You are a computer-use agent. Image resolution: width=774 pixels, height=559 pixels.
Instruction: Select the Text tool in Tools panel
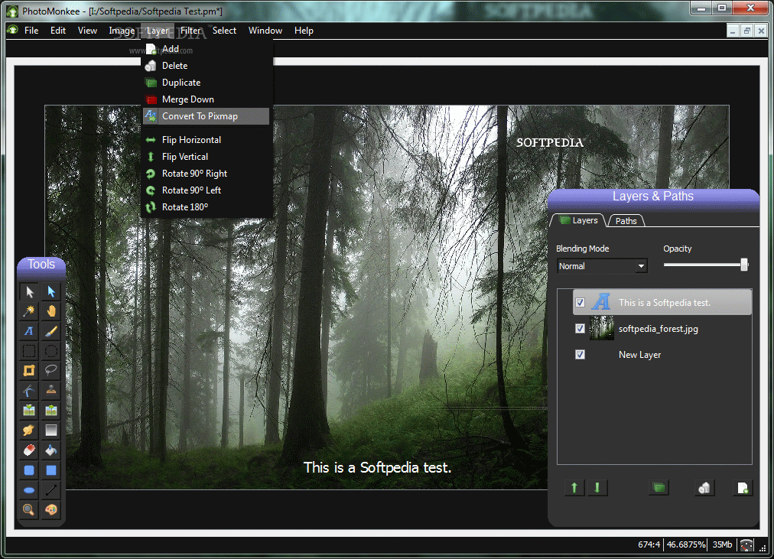point(29,331)
